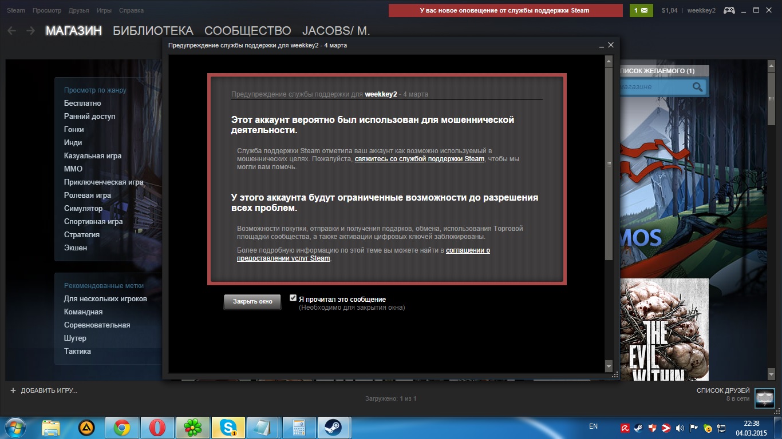Open the Просмотр menu
Screen dimensions: 782x439
[47, 10]
